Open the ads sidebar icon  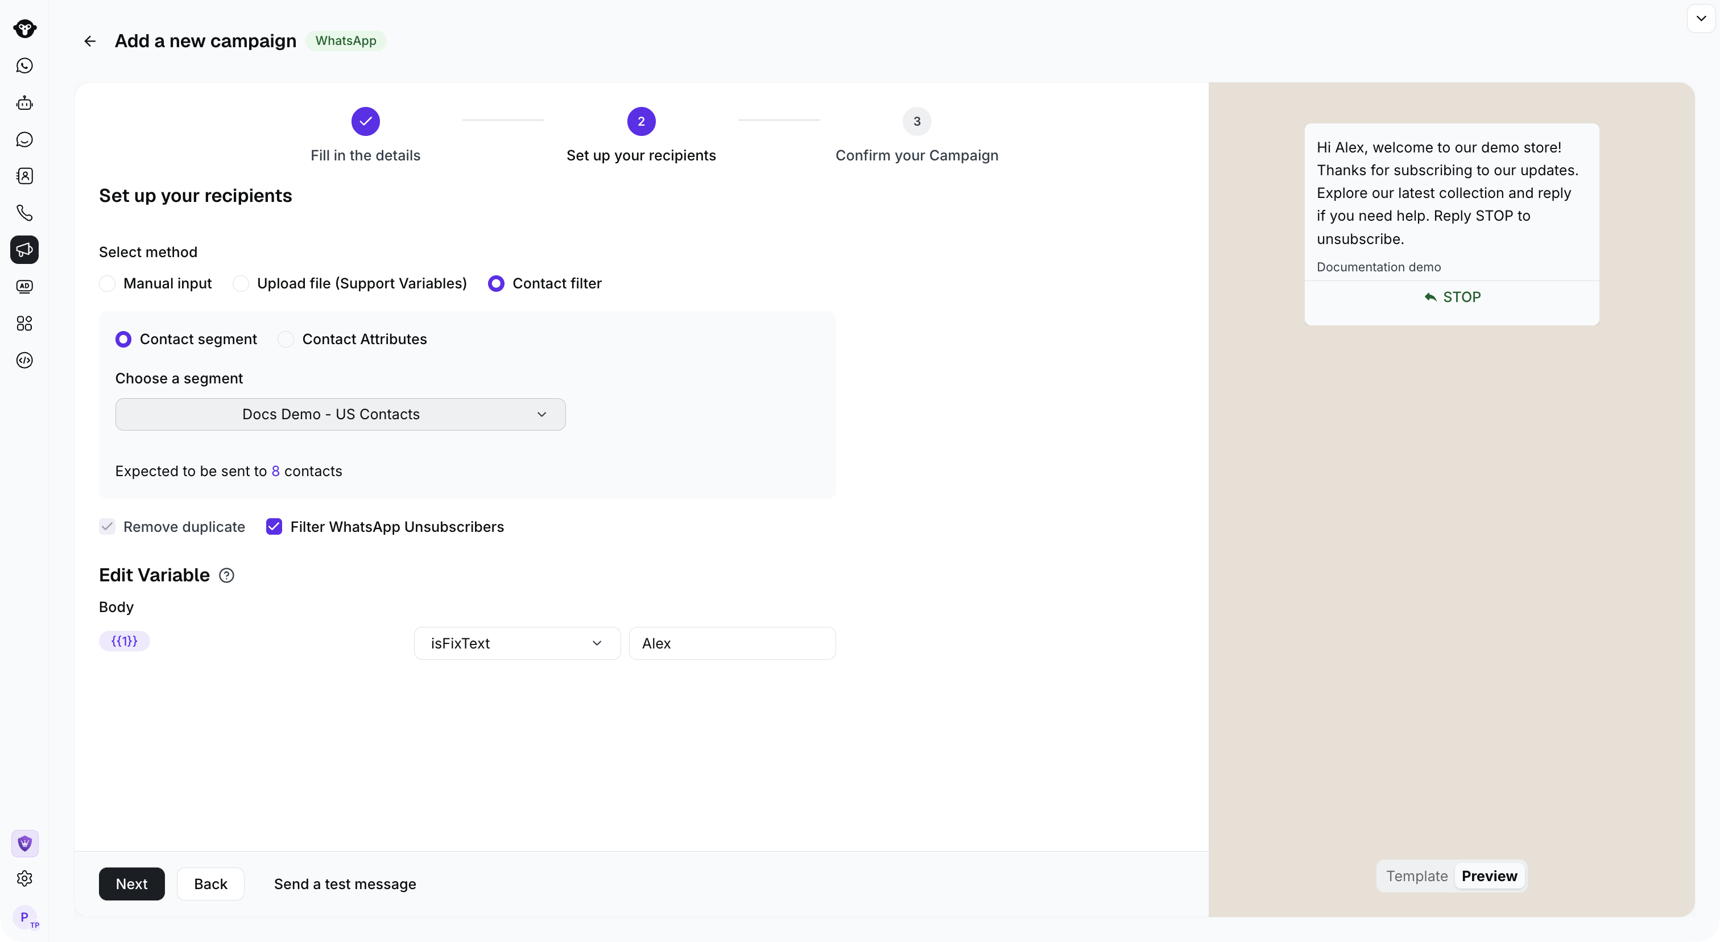[x=24, y=286]
